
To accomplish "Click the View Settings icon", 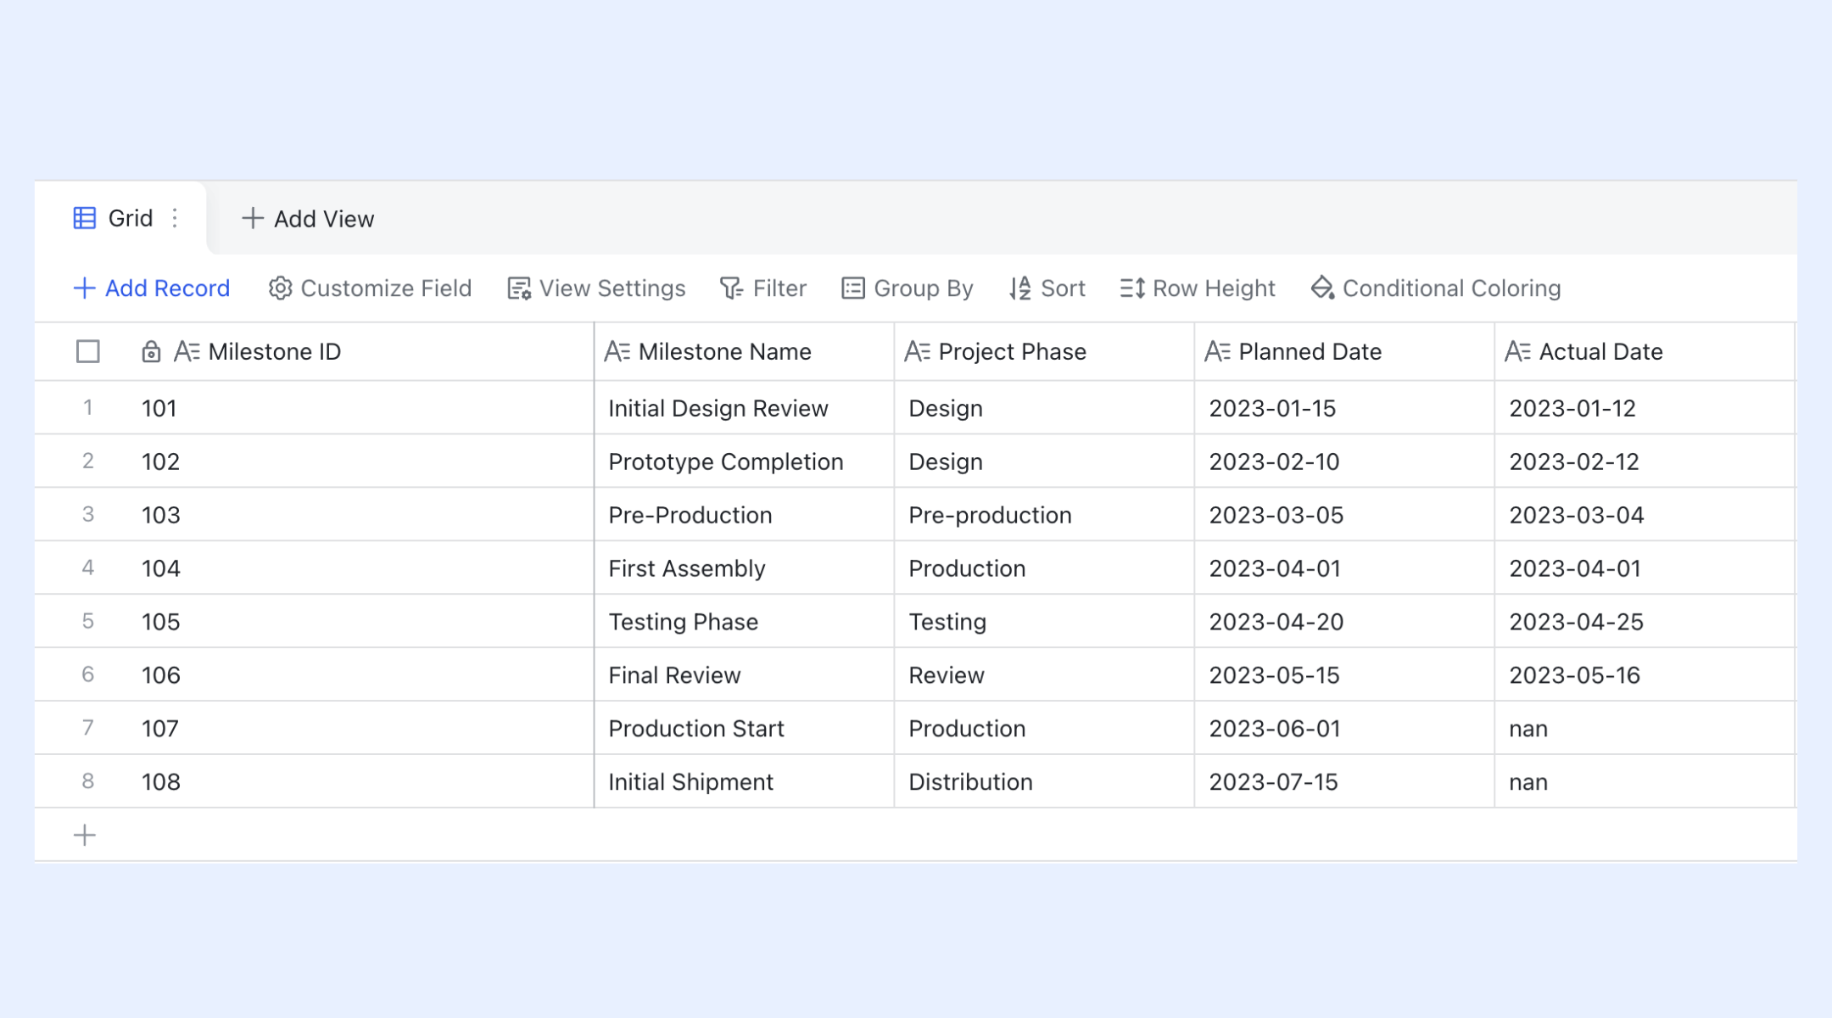I will 519,288.
